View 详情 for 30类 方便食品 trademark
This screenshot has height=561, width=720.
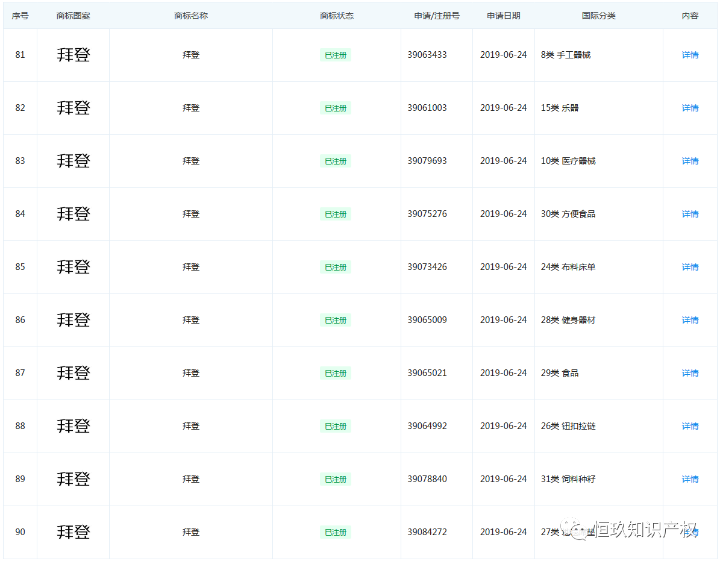[x=690, y=214]
